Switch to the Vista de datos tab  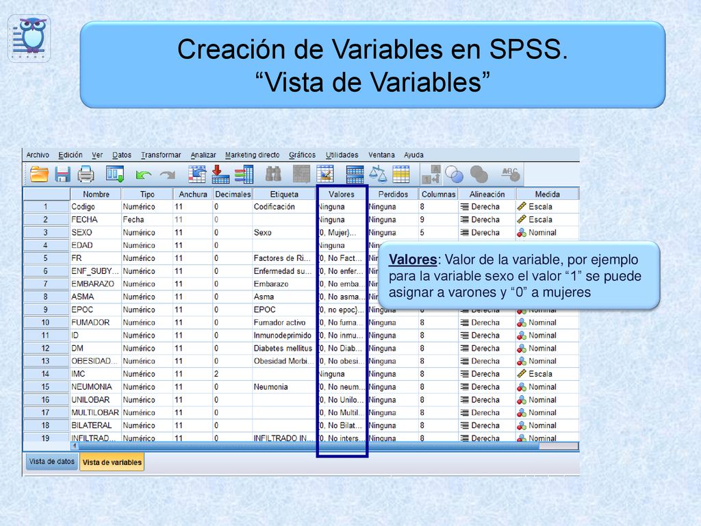click(x=51, y=462)
